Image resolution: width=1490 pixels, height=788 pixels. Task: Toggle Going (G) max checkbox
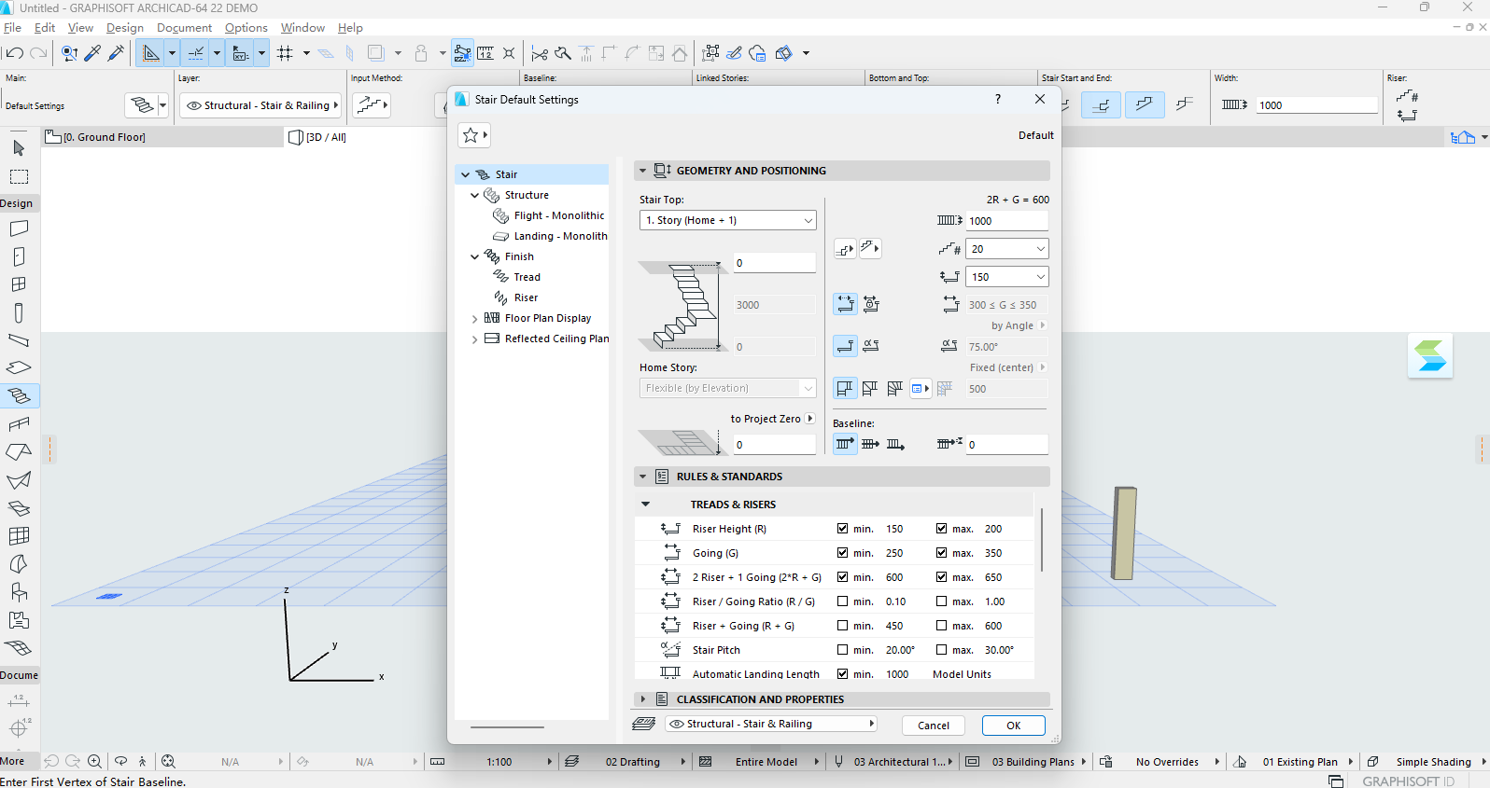coord(941,553)
